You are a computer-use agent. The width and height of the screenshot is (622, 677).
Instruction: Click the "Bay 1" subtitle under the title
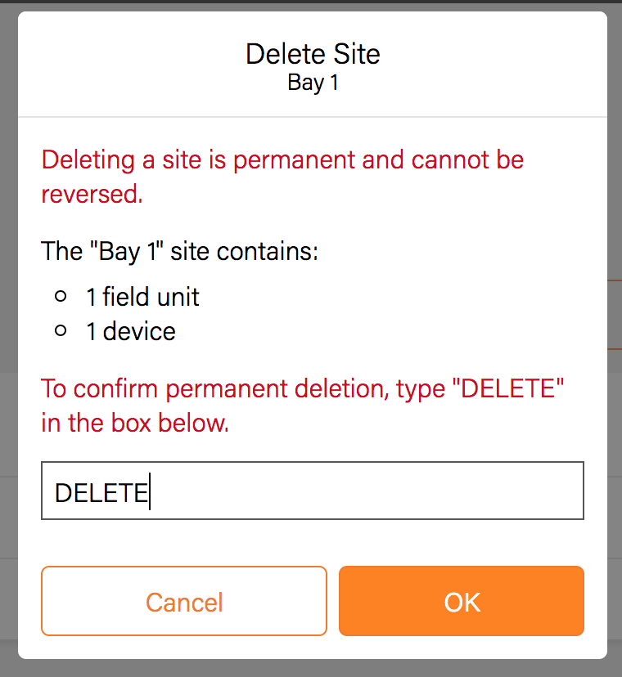[313, 83]
